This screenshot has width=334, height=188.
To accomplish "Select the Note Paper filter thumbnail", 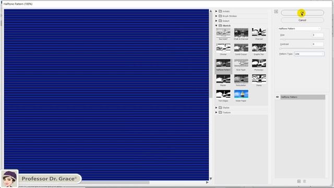I will [241, 63].
